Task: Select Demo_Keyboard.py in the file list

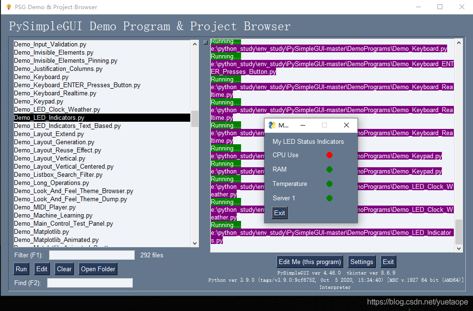Action: point(102,77)
